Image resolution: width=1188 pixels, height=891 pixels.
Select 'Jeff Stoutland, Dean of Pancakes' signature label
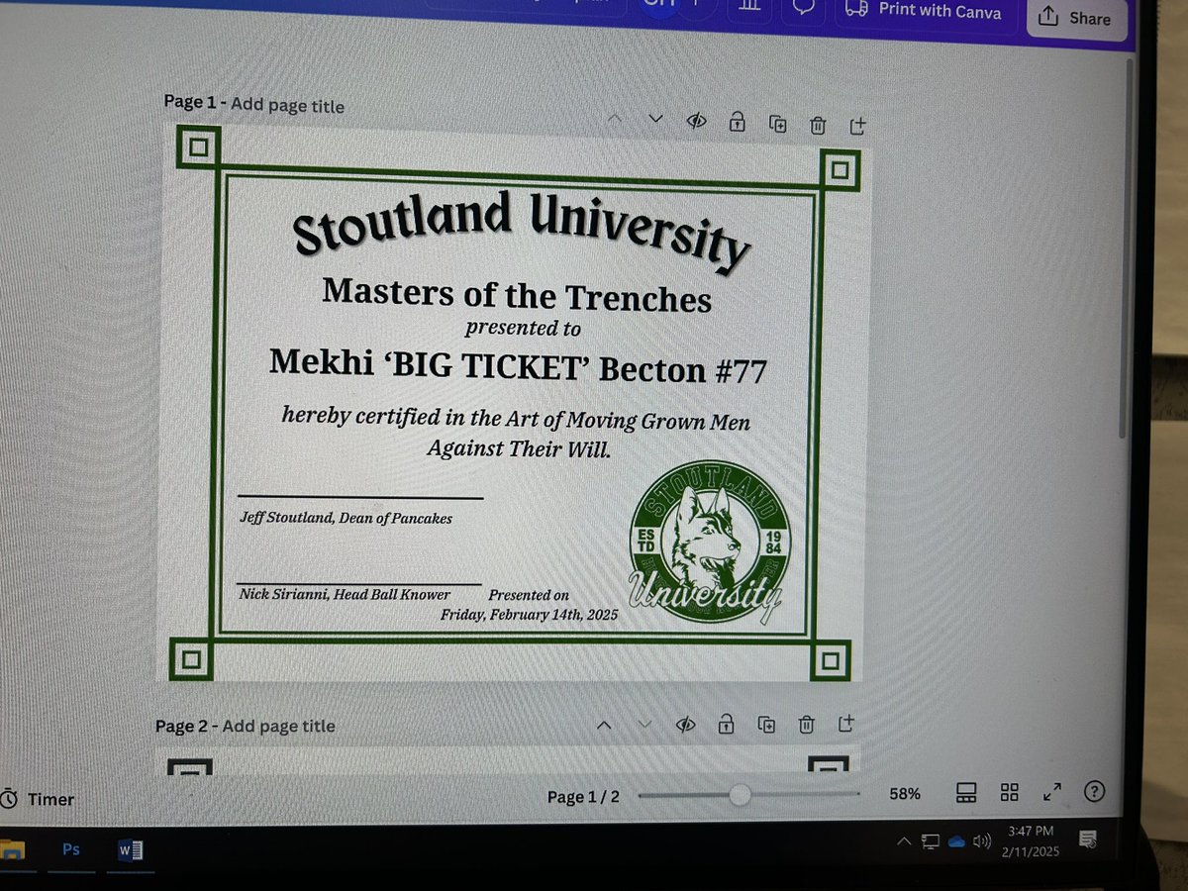click(x=346, y=517)
